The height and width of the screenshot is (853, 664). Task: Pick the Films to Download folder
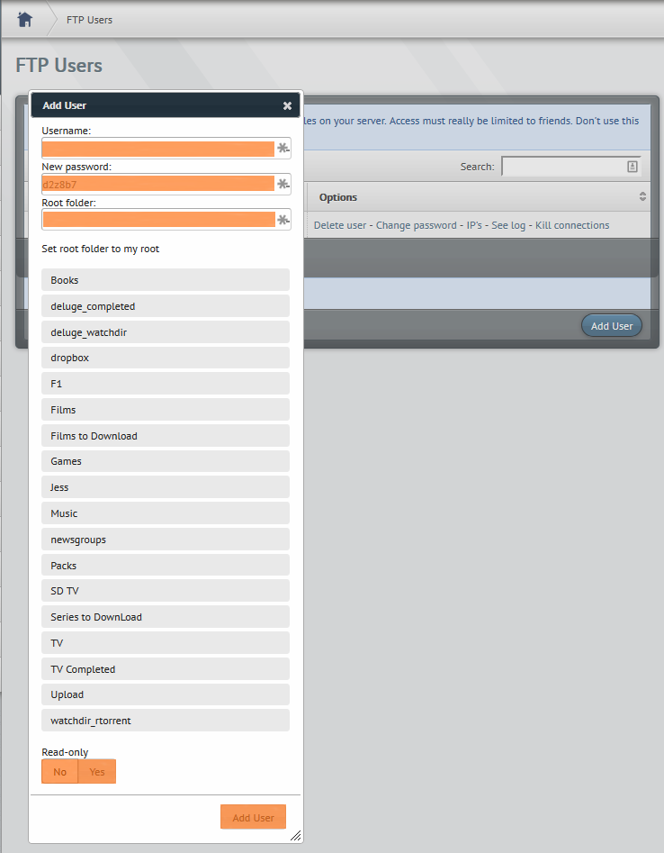(x=166, y=436)
